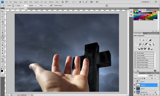
Task: Select the Zoom tool in the toolbox
Action: pyautogui.click(x=2, y=66)
